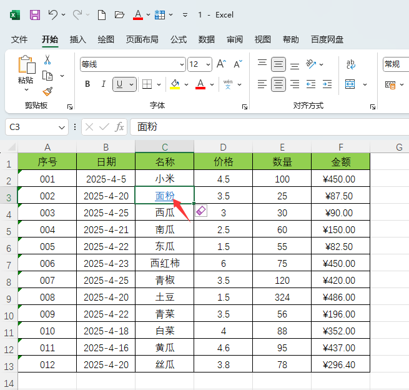Increase indent icon

(x=327, y=84)
